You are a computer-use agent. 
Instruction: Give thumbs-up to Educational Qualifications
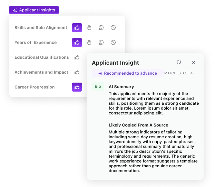77,57
